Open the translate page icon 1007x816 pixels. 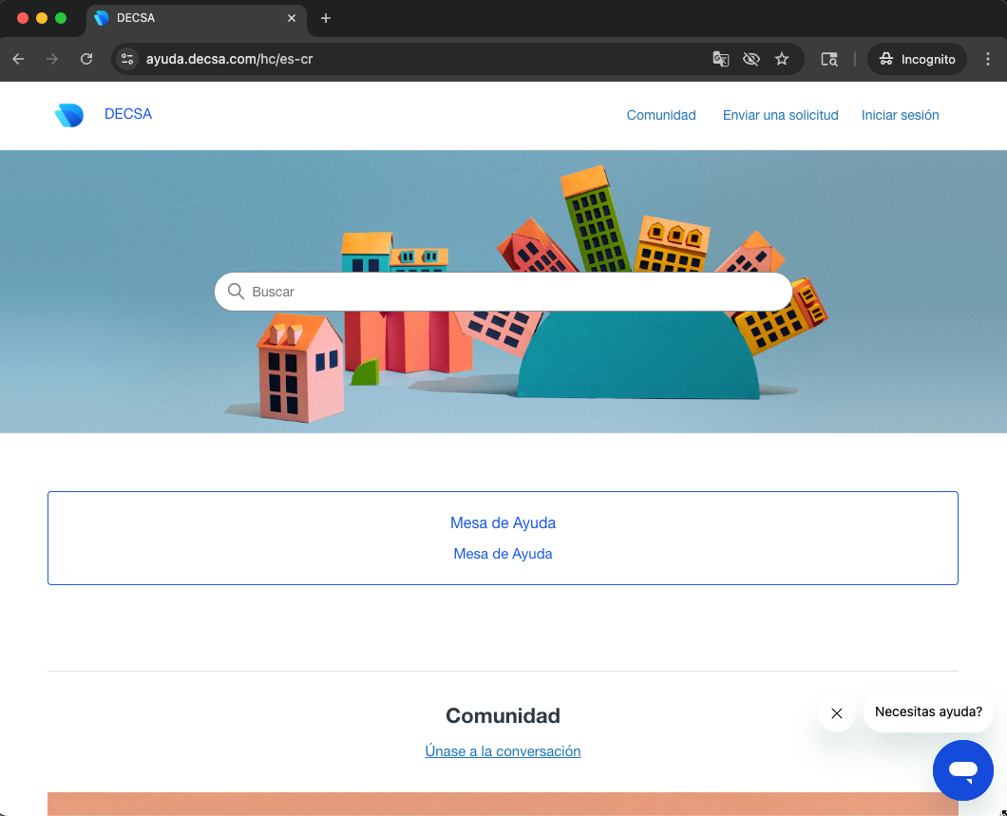720,59
